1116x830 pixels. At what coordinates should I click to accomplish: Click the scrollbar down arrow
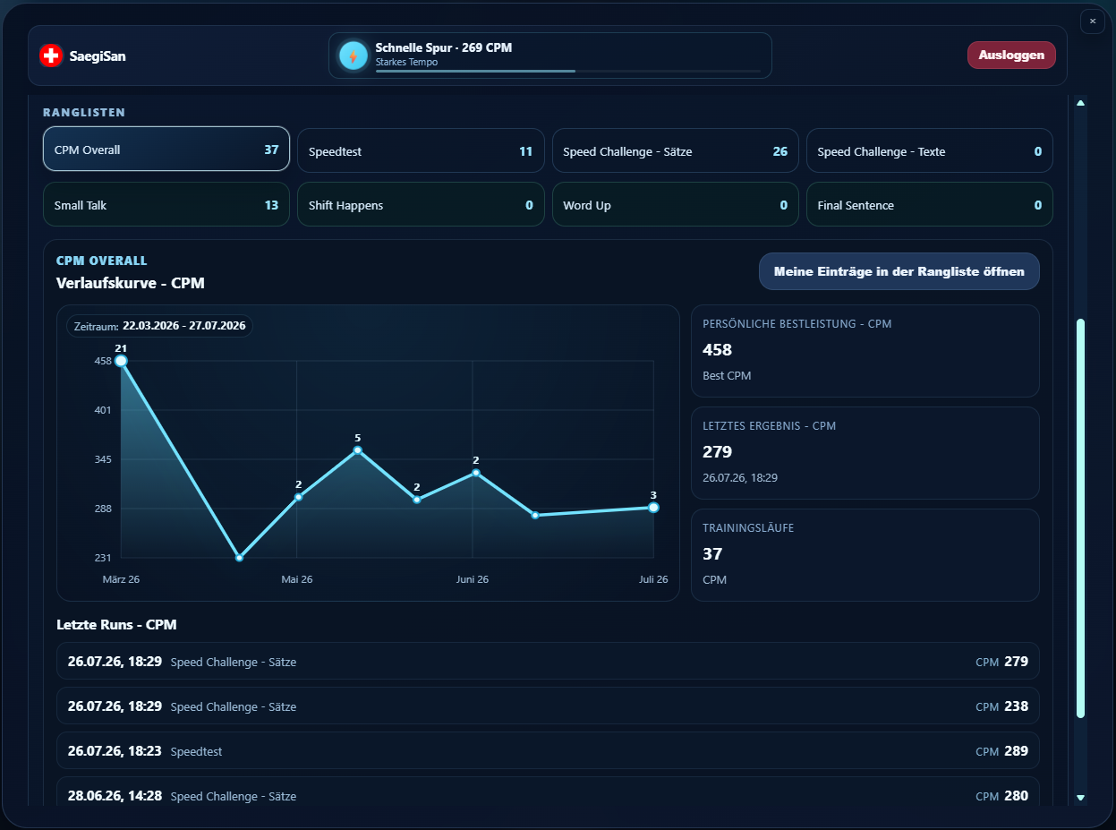(1080, 797)
